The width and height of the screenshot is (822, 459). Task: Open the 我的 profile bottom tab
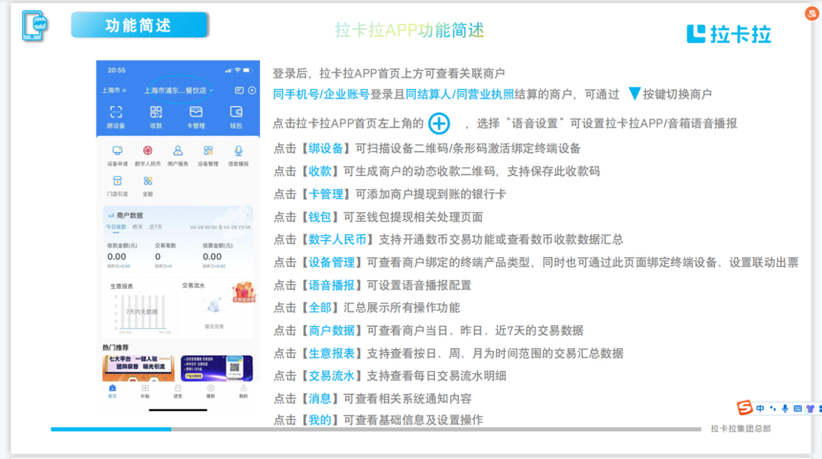click(243, 391)
